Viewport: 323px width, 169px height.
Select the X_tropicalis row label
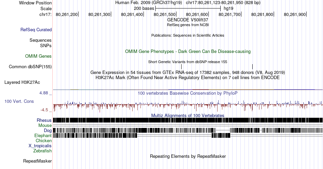(x=40, y=146)
